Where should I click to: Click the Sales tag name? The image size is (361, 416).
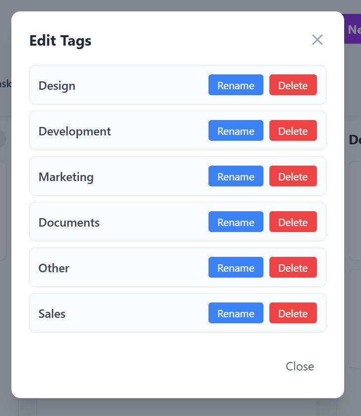(x=52, y=313)
